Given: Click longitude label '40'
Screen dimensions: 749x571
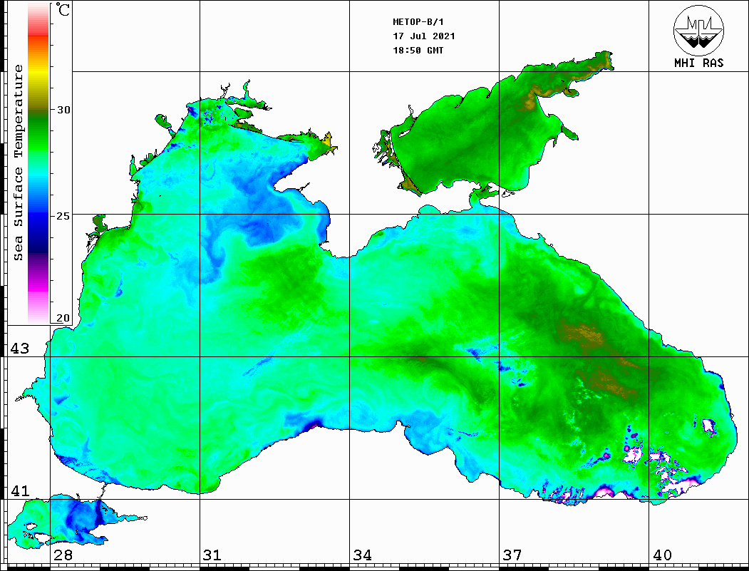Looking at the screenshot, I should pos(661,555).
